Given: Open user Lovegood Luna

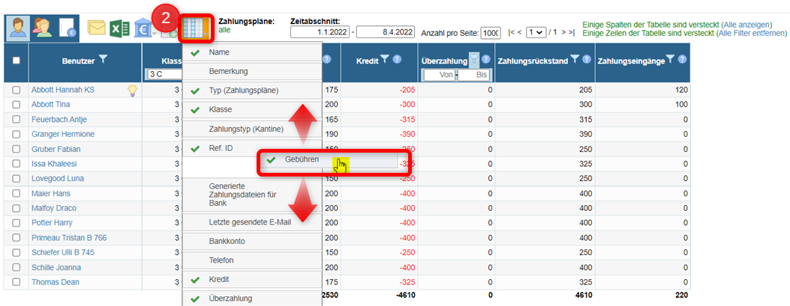Looking at the screenshot, I should pos(58,178).
